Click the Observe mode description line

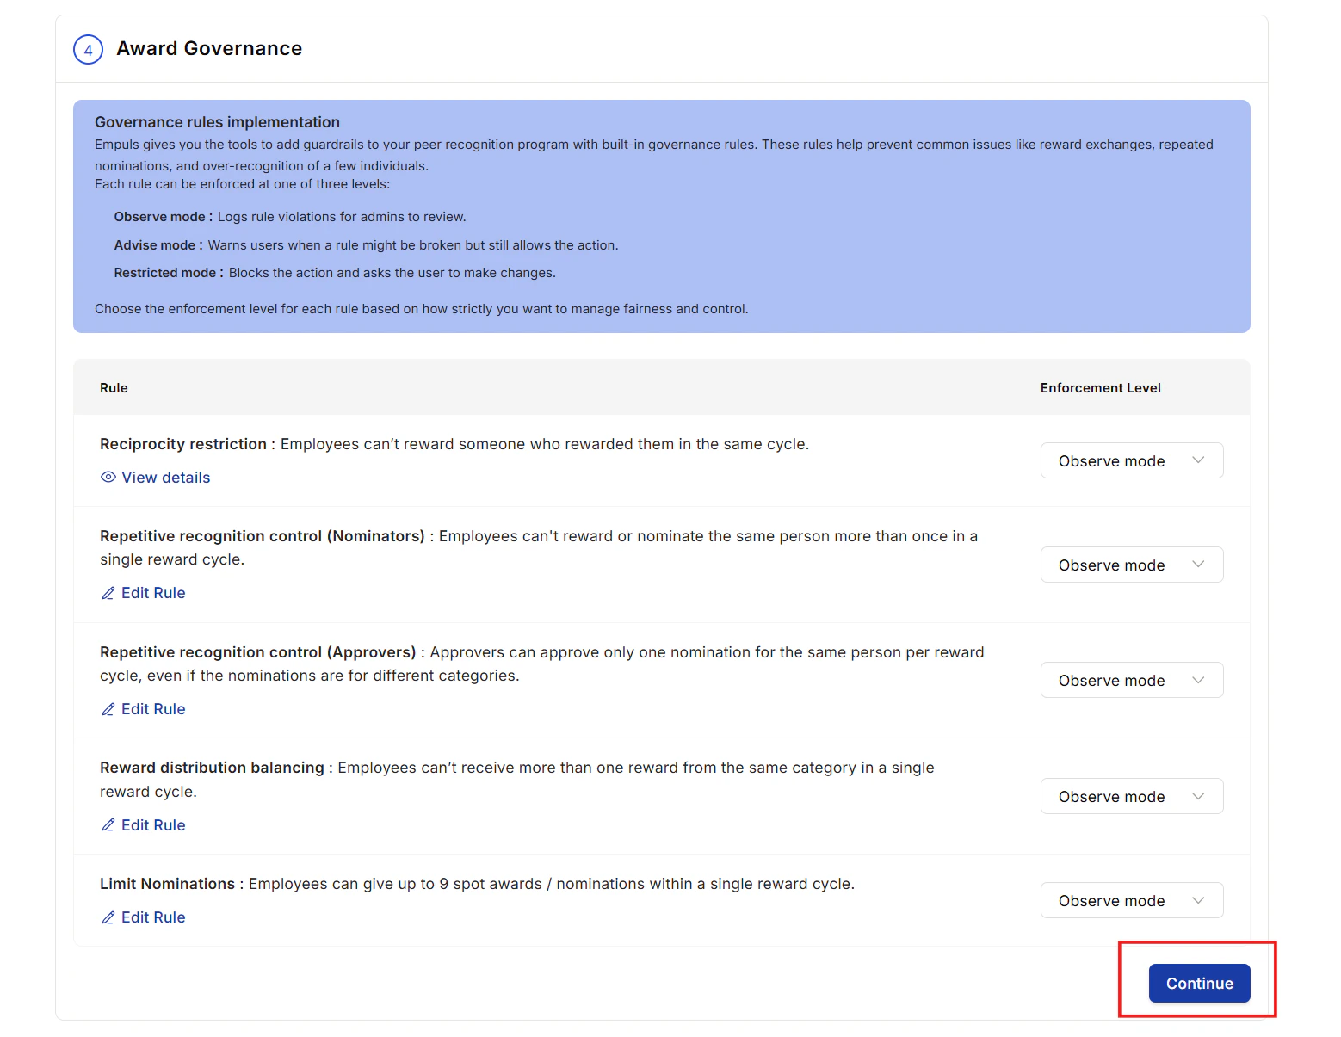pyautogui.click(x=290, y=217)
